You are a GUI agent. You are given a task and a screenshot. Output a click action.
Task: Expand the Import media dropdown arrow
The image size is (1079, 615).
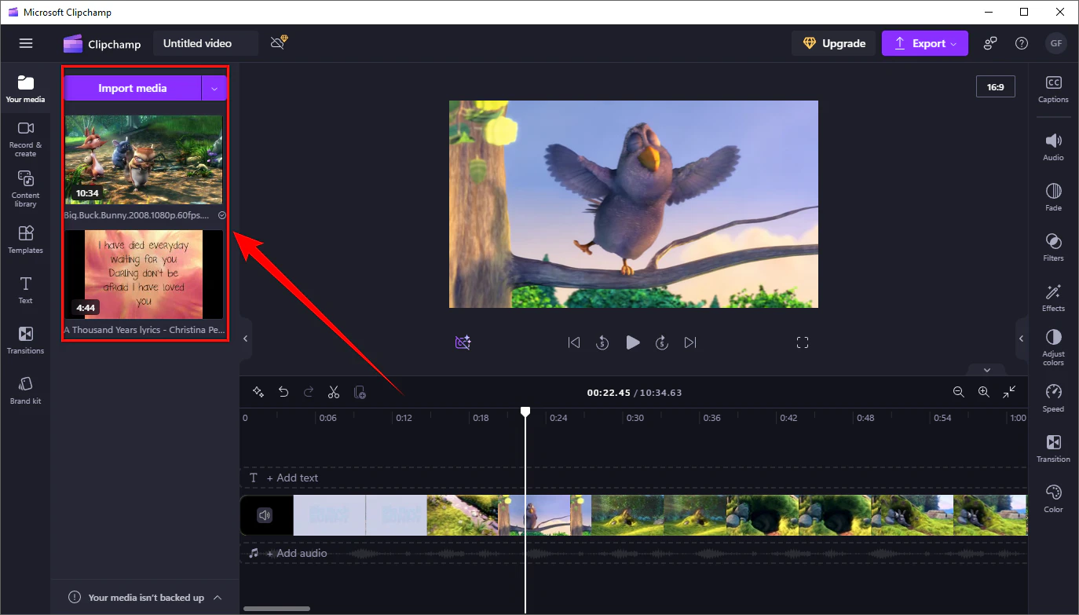[214, 88]
